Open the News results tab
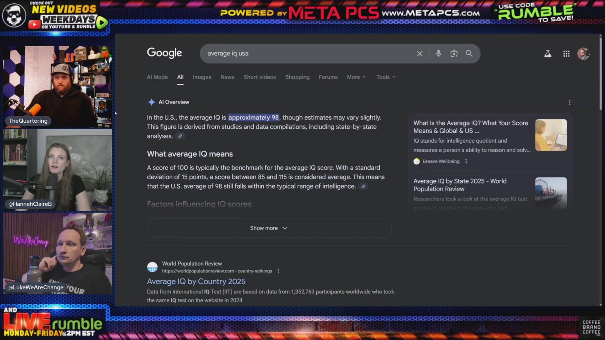 pos(227,77)
